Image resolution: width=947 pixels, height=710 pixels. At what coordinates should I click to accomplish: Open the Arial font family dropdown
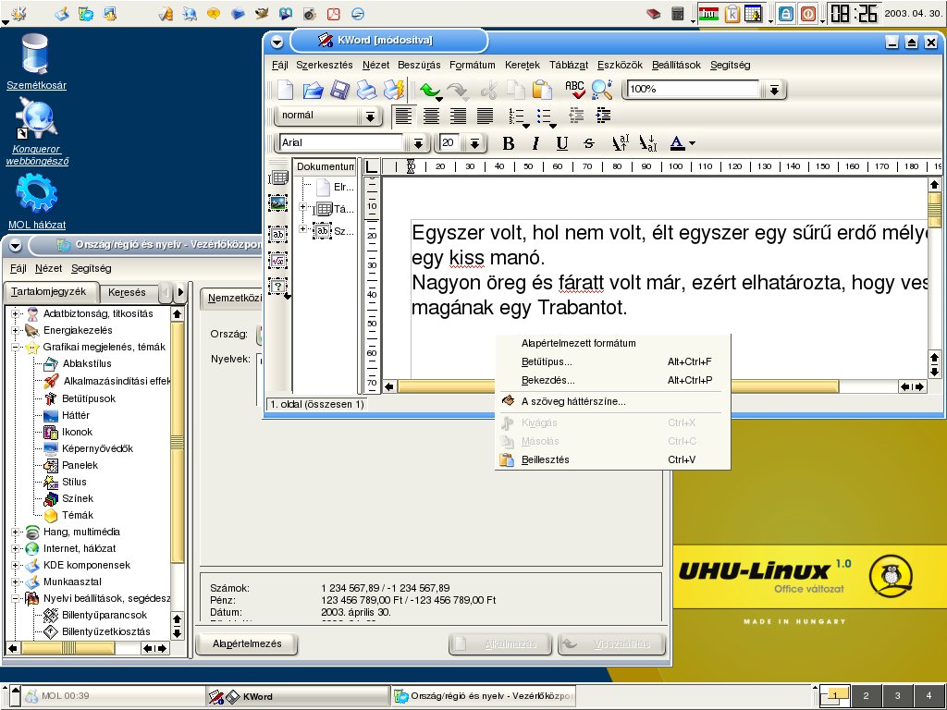point(418,143)
